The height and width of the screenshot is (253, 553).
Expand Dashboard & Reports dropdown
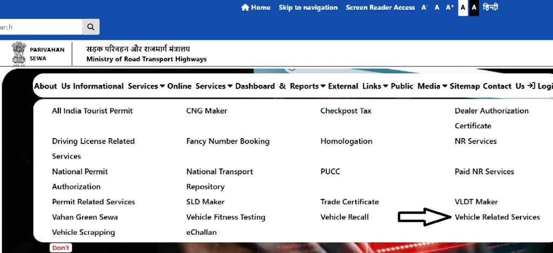point(281,86)
